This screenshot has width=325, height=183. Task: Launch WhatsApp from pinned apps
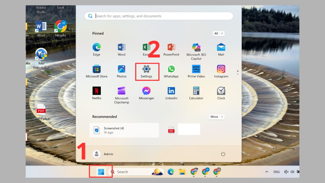pos(171,72)
